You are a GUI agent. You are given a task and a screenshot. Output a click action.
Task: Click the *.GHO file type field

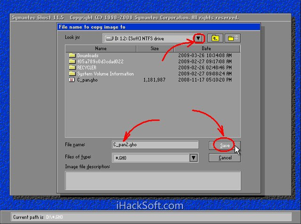pos(150,158)
